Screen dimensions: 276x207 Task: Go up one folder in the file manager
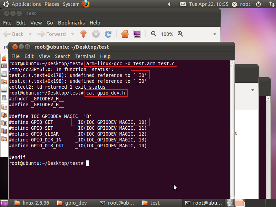click(83, 34)
